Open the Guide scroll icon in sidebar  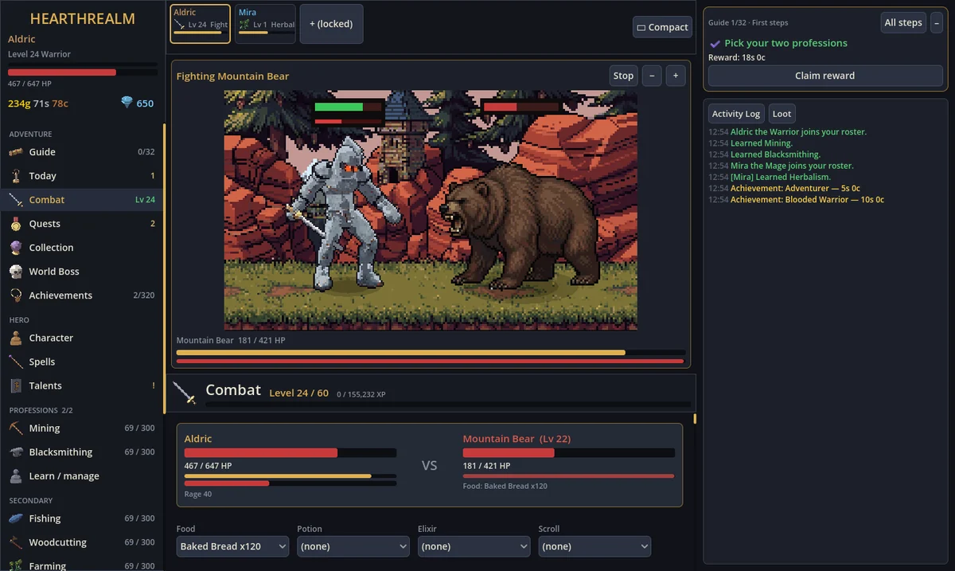pos(16,152)
